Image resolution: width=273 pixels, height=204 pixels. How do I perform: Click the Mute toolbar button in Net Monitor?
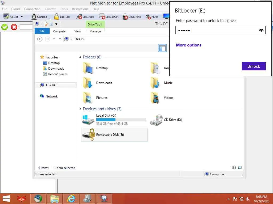point(152,17)
